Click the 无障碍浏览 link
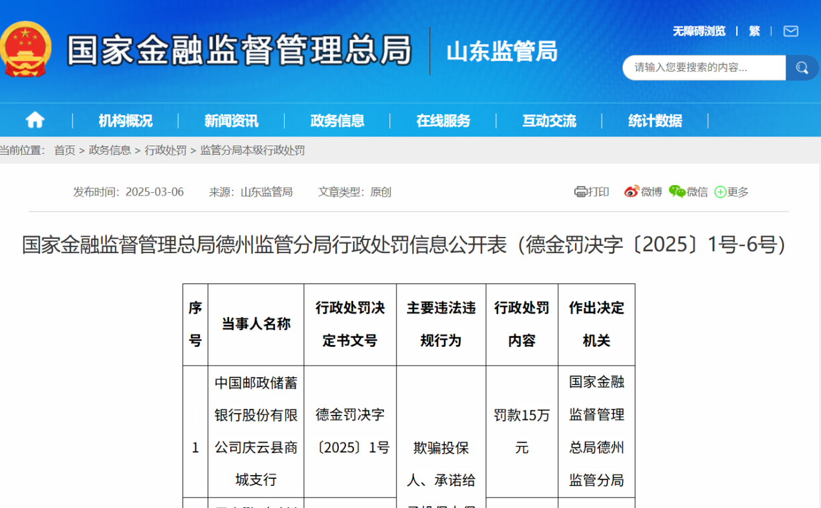Viewport: 821px width, 508px height. (x=699, y=31)
